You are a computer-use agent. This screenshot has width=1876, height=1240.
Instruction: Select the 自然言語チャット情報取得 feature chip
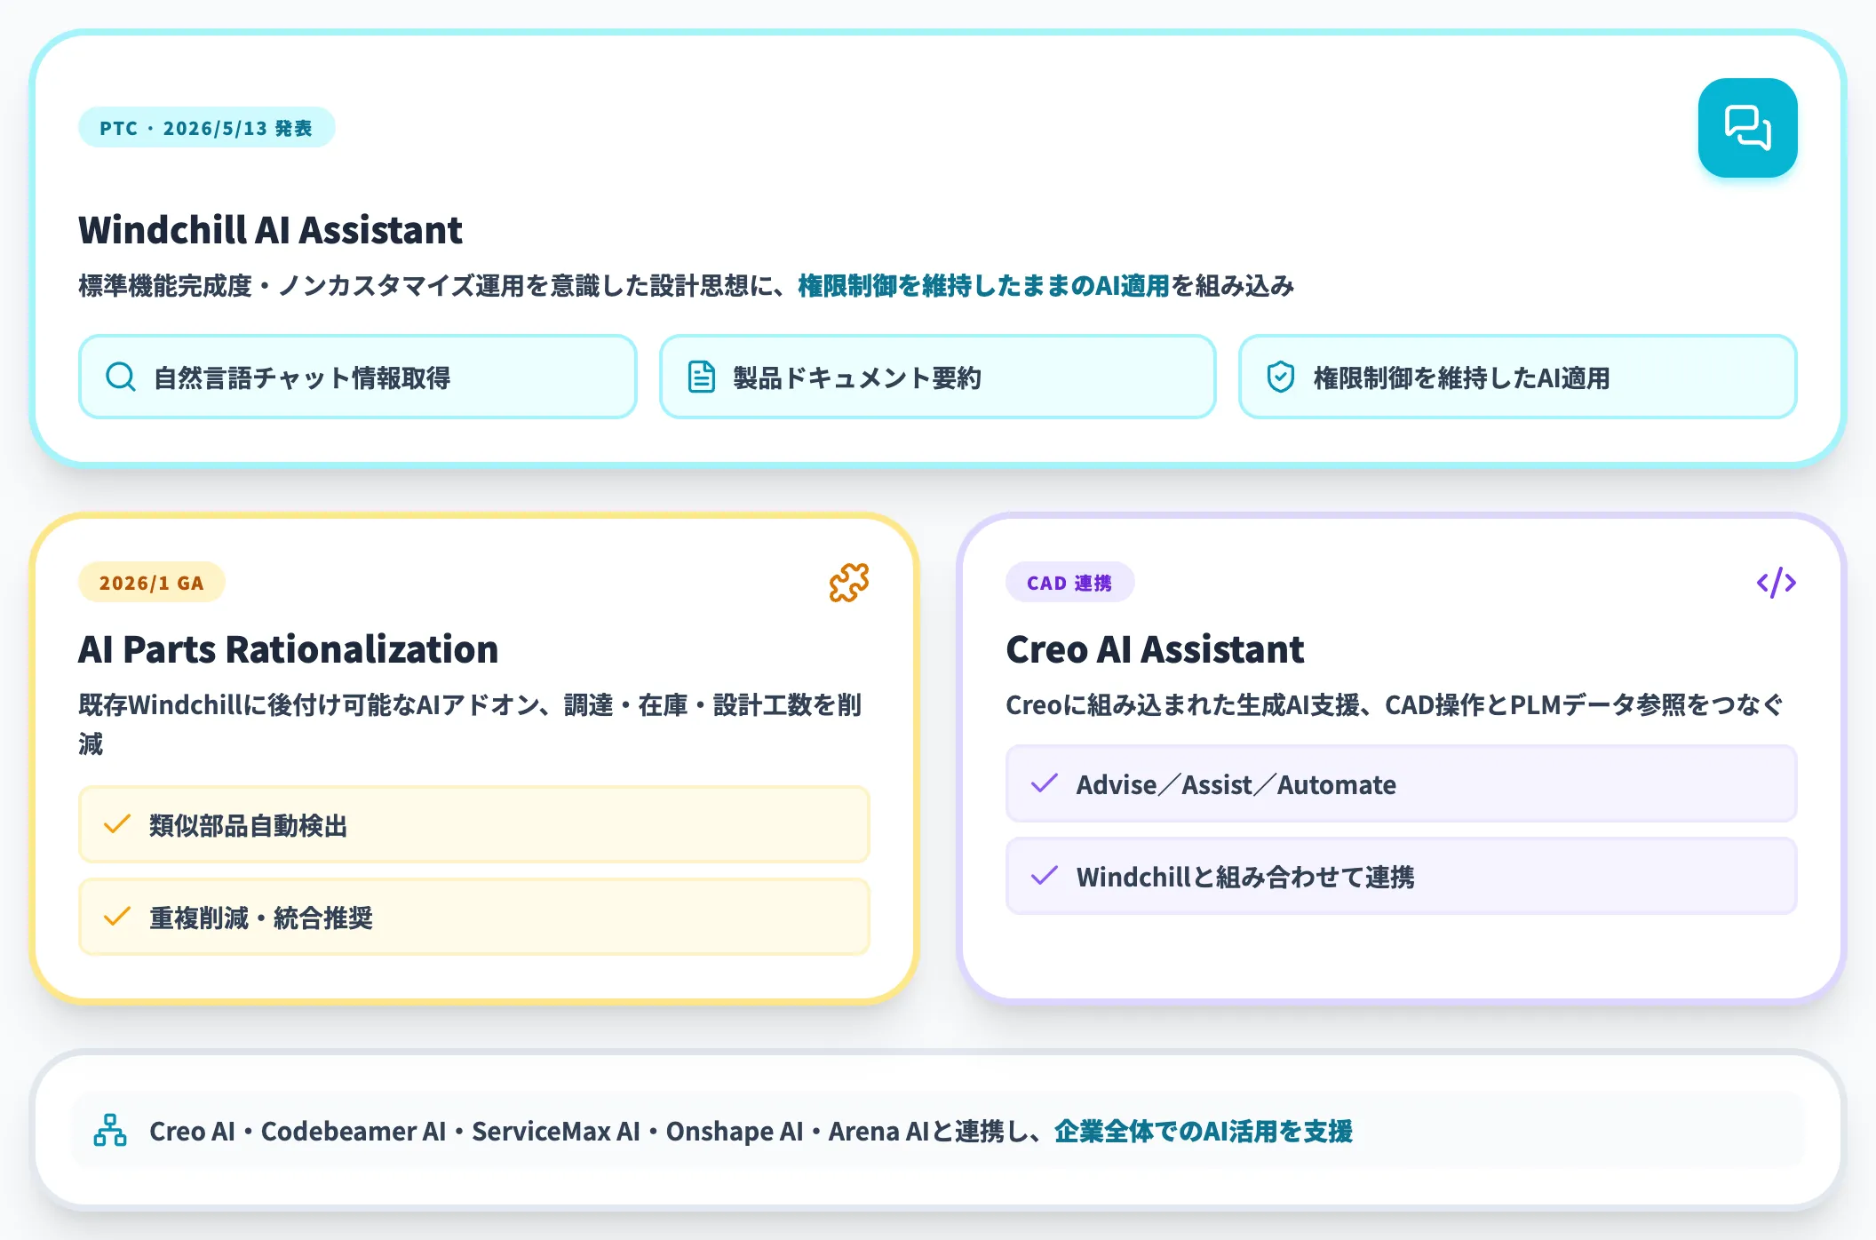point(358,377)
